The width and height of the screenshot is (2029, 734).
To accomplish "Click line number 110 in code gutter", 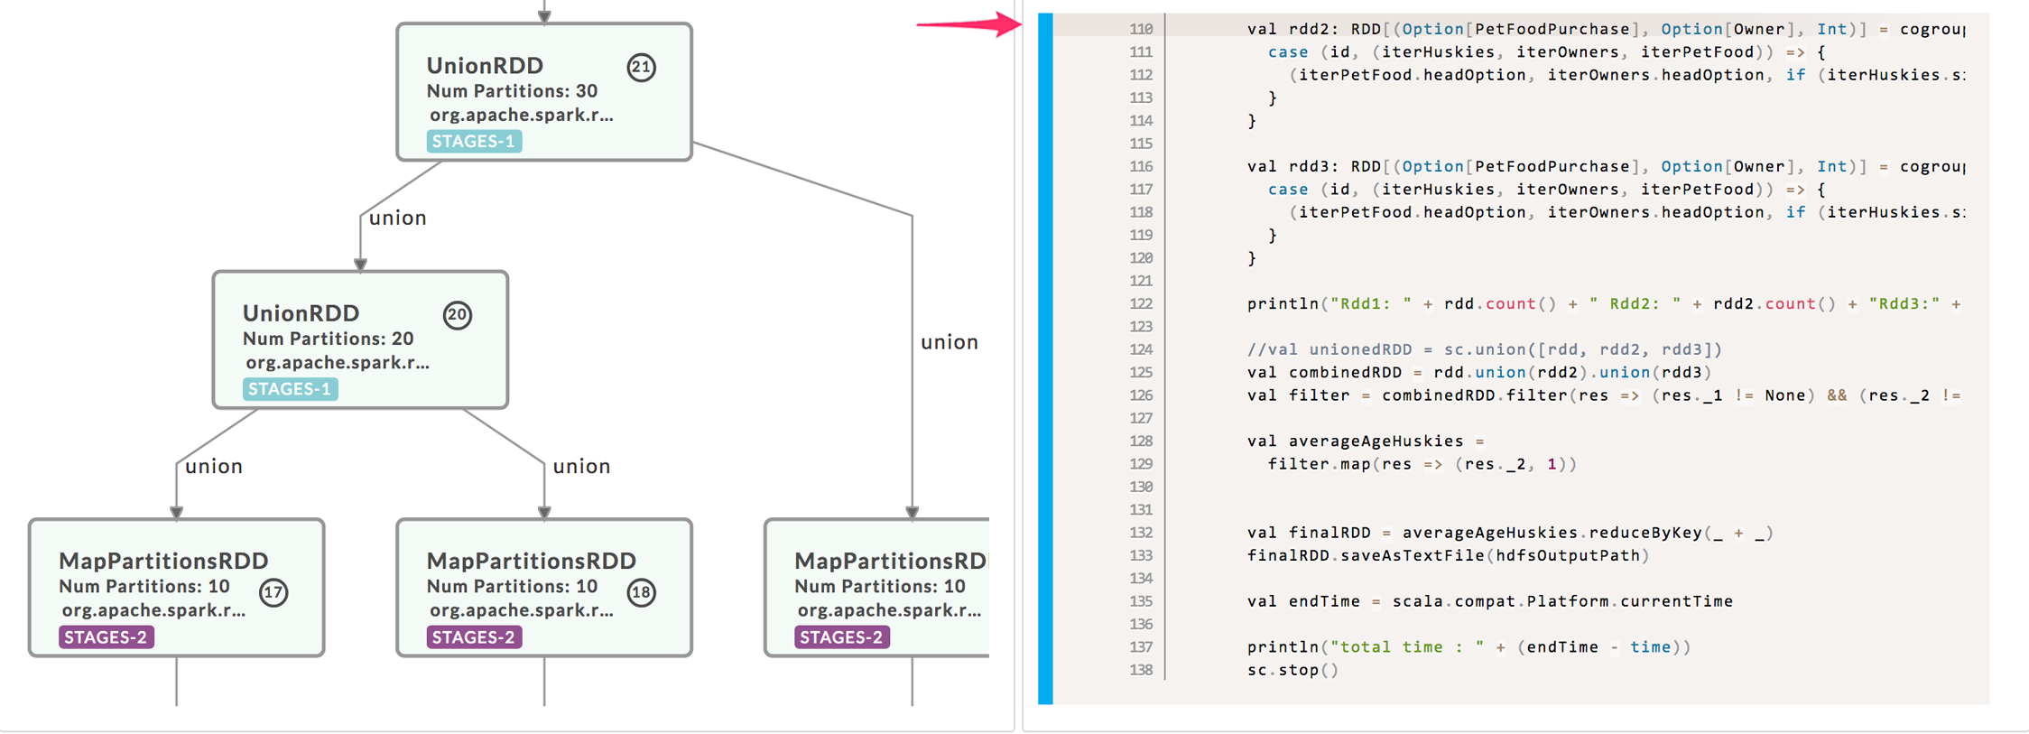I will pyautogui.click(x=1141, y=29).
